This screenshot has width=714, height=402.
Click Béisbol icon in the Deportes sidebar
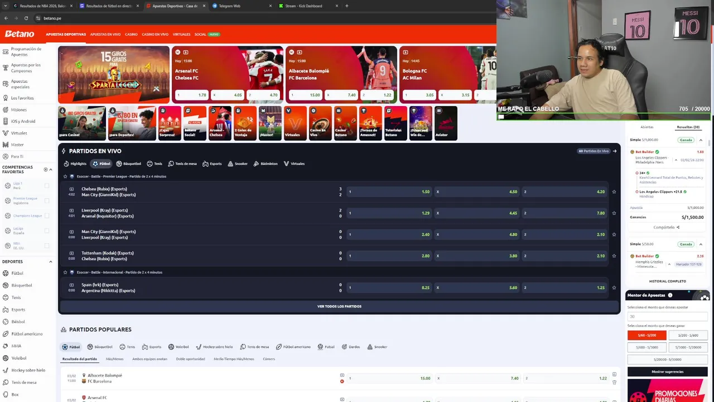pos(6,322)
